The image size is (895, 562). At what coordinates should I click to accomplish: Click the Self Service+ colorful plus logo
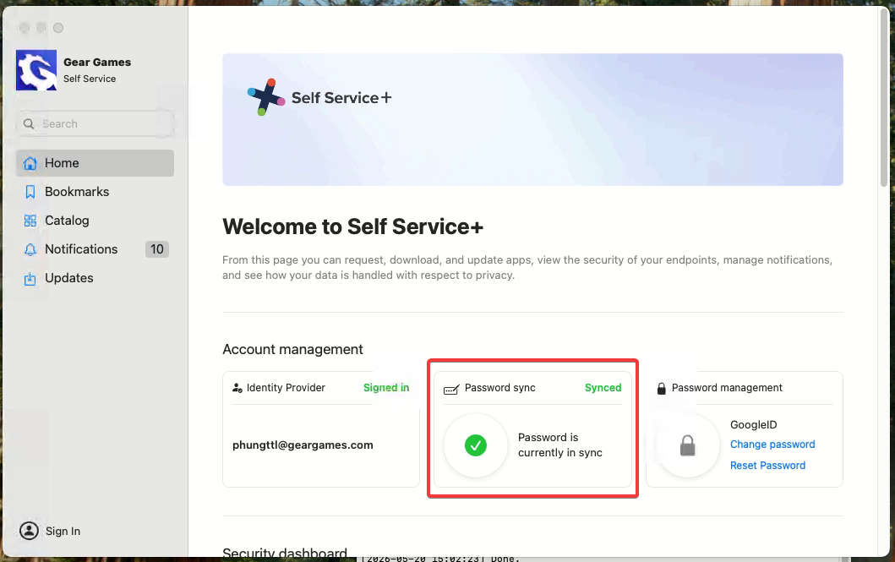(266, 97)
